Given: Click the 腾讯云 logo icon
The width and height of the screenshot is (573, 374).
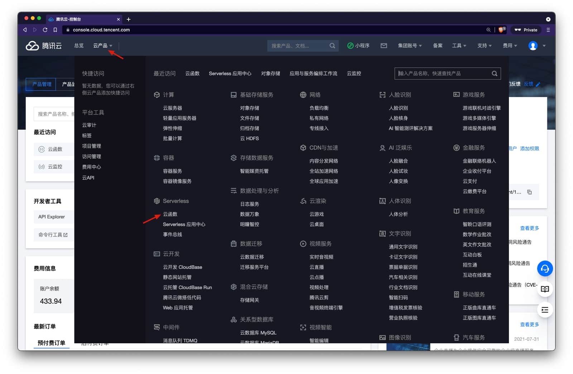Looking at the screenshot, I should 32,45.
